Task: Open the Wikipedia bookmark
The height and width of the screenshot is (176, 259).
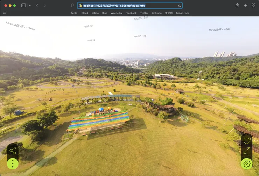Action: pos(116,13)
